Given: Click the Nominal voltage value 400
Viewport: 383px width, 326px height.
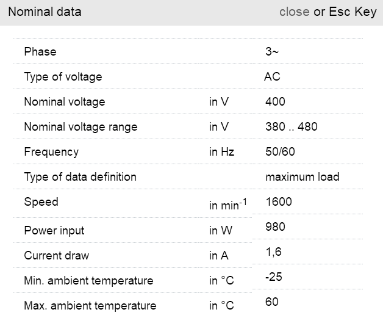Looking at the screenshot, I should tap(275, 101).
